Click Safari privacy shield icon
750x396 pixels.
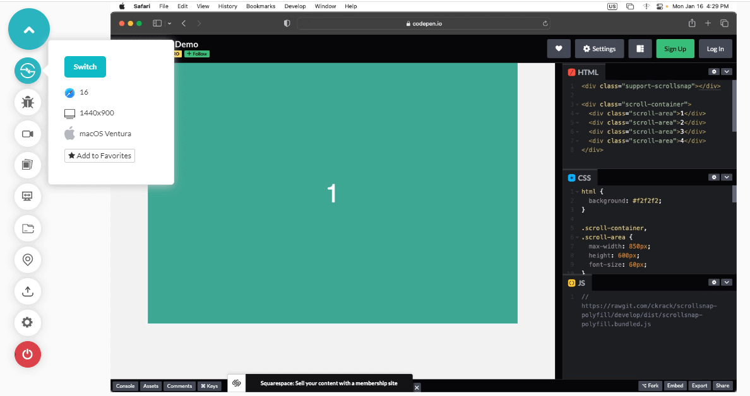287,23
